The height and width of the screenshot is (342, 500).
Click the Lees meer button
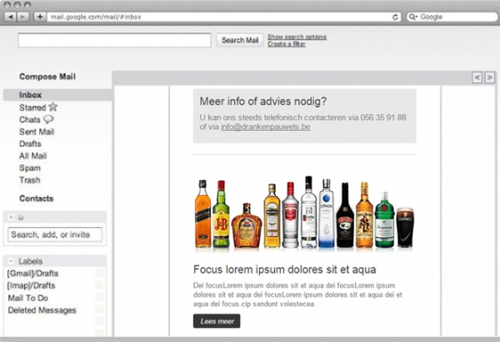coord(217,321)
